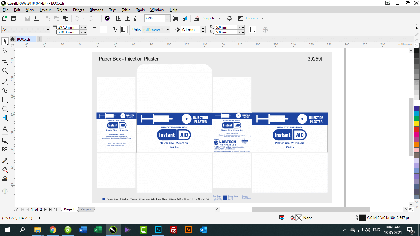Toggle Treat as filled button
Screen dimensions: 420x236
point(252,30)
